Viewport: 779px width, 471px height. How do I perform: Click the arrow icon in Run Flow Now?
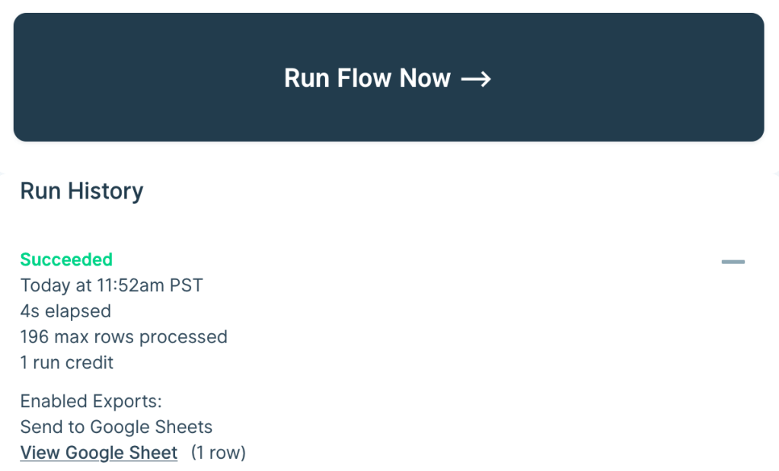[x=477, y=78]
